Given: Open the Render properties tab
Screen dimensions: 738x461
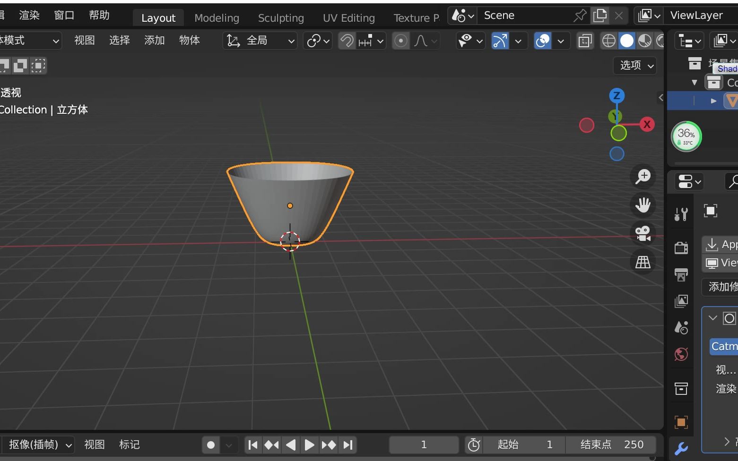Looking at the screenshot, I should [x=681, y=247].
